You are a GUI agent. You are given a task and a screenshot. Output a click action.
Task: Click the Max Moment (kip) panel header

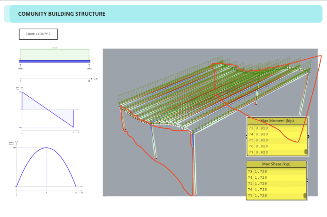coord(277,121)
